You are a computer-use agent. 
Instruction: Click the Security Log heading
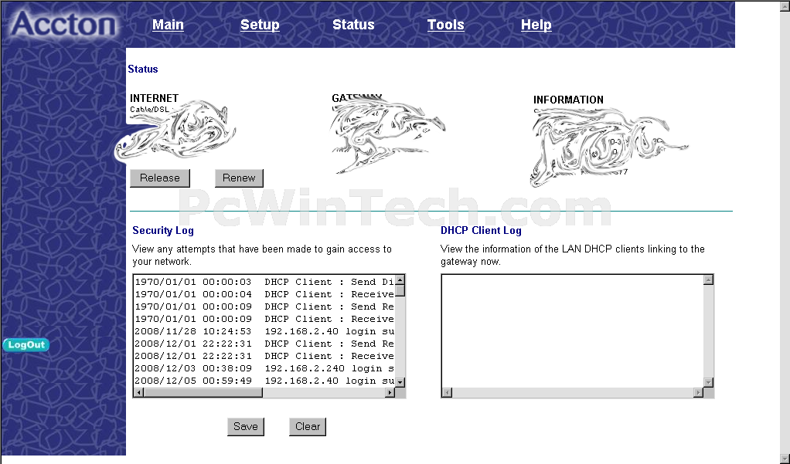pyautogui.click(x=163, y=231)
